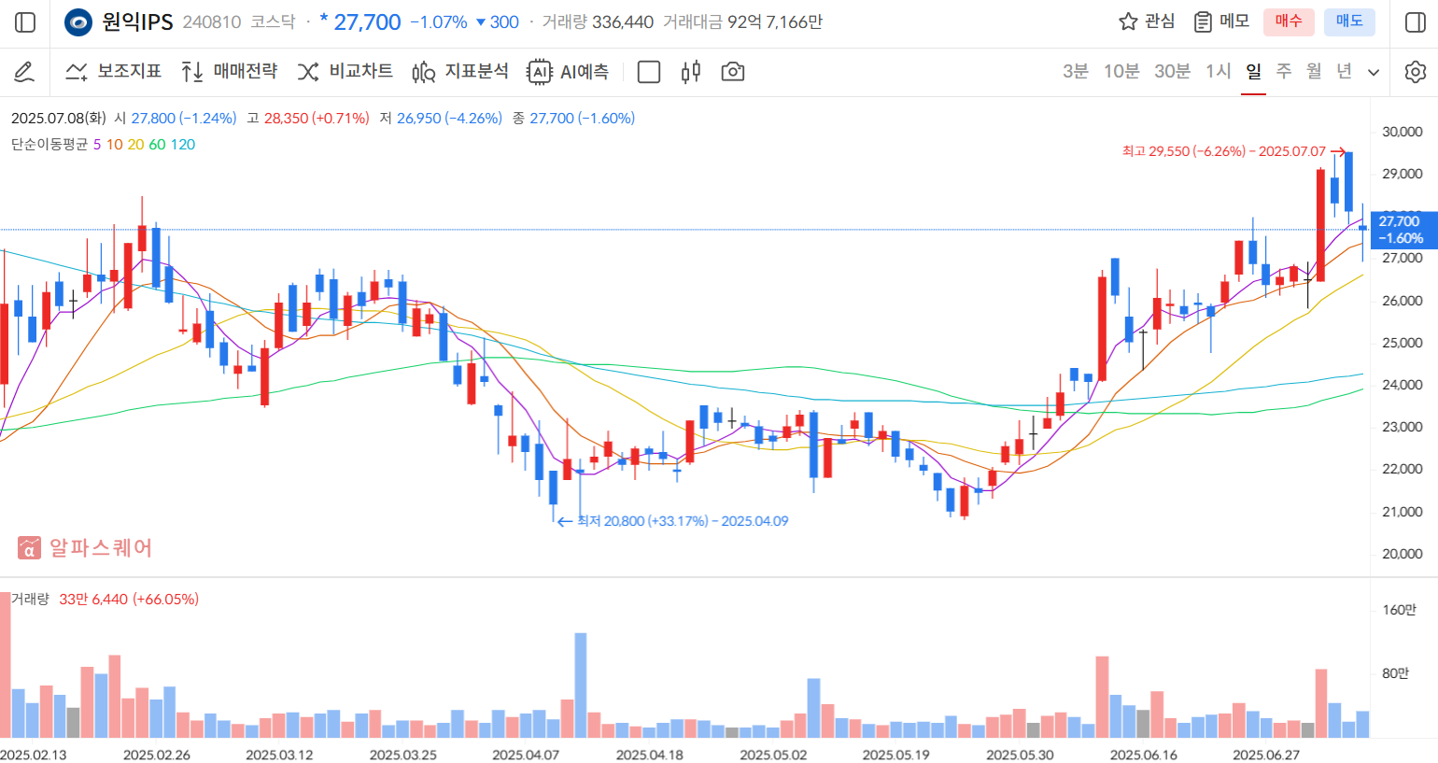Screen dimensions: 1438x763
Task: Click the 30,000 price axis label
Action: coord(1402,132)
